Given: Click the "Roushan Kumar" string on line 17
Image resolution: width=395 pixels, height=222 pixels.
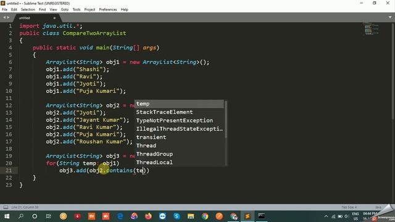Looking at the screenshot, I should [x=101, y=141].
